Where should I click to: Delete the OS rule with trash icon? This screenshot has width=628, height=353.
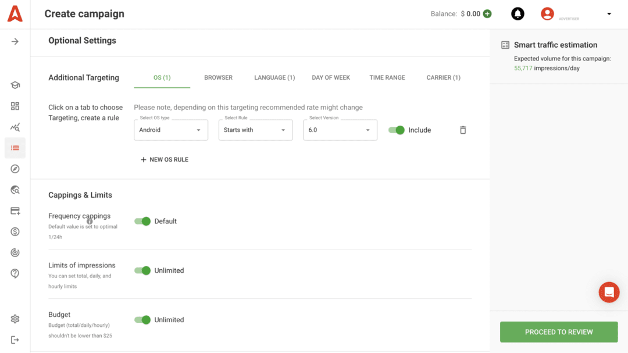point(463,130)
